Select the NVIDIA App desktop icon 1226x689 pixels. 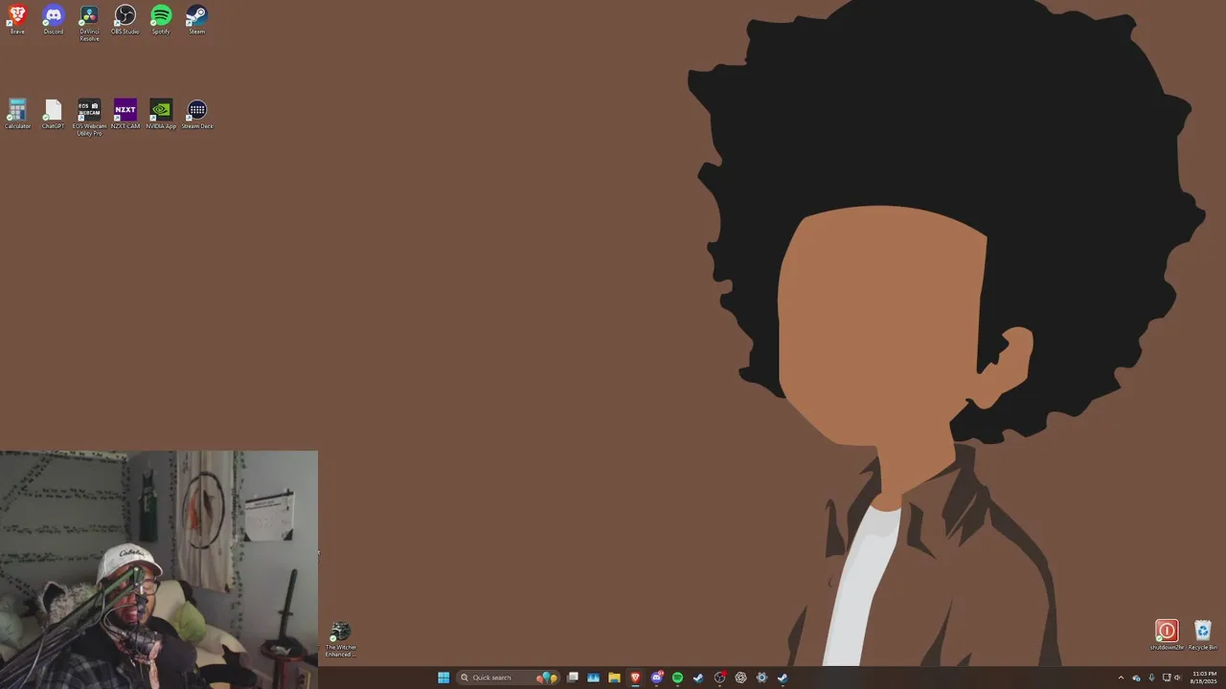coord(161,114)
